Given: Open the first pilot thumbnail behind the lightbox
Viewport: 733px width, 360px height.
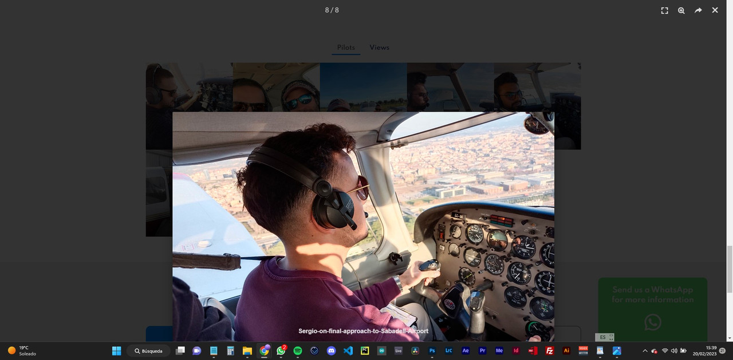Looking at the screenshot, I should [x=189, y=106].
